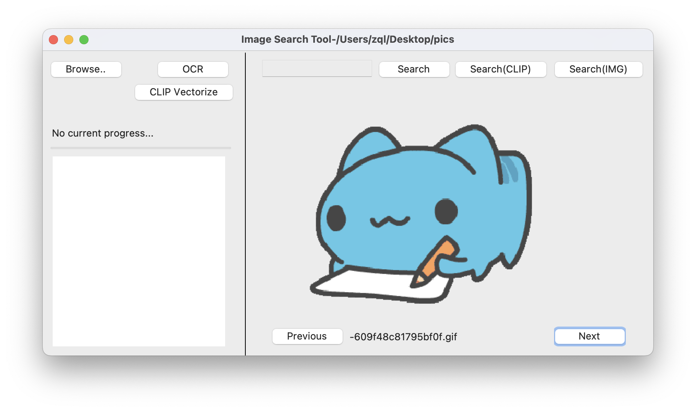696x412 pixels.
Task: Minimize the window with the yellow button
Action: tap(69, 39)
